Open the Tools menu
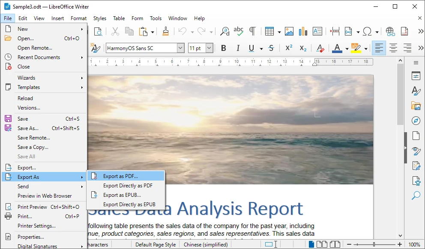The height and width of the screenshot is (249, 425). coord(156,18)
